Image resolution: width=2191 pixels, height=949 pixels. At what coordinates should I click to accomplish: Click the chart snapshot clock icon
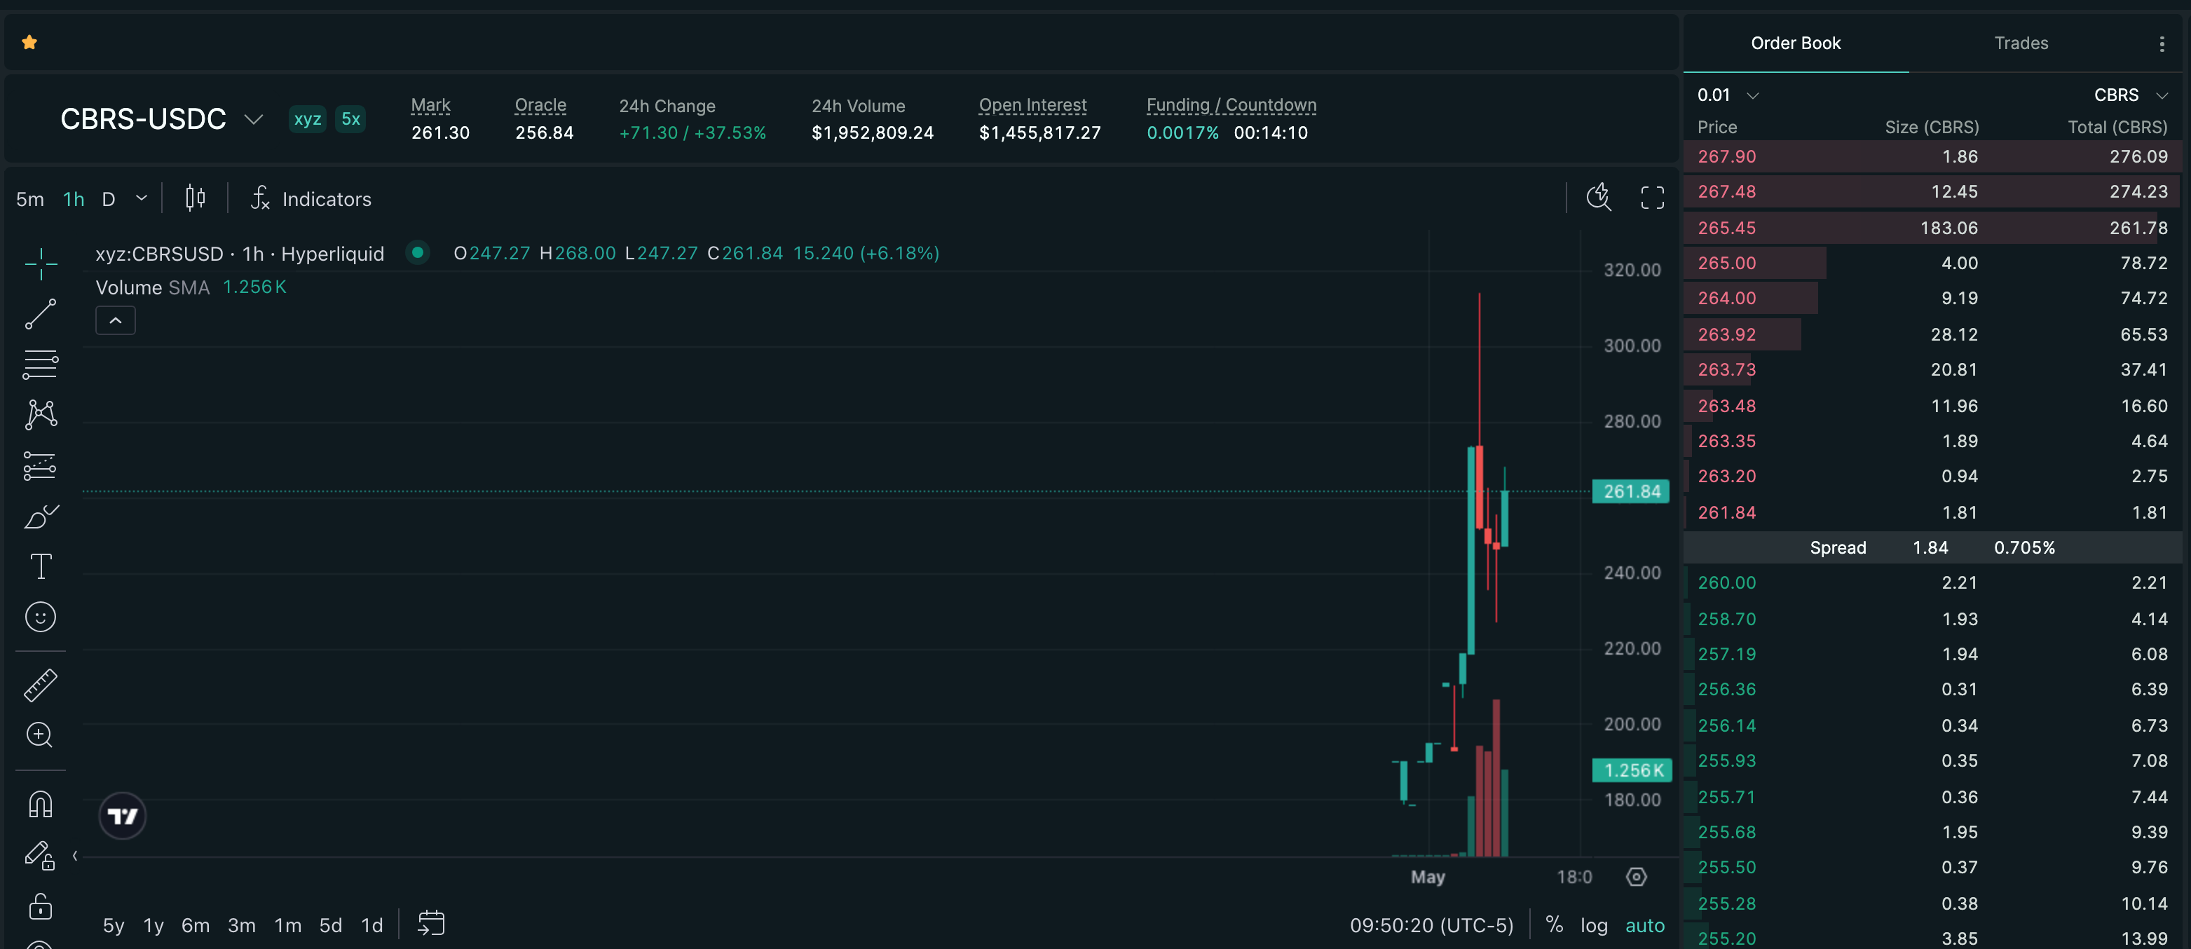tap(1599, 197)
